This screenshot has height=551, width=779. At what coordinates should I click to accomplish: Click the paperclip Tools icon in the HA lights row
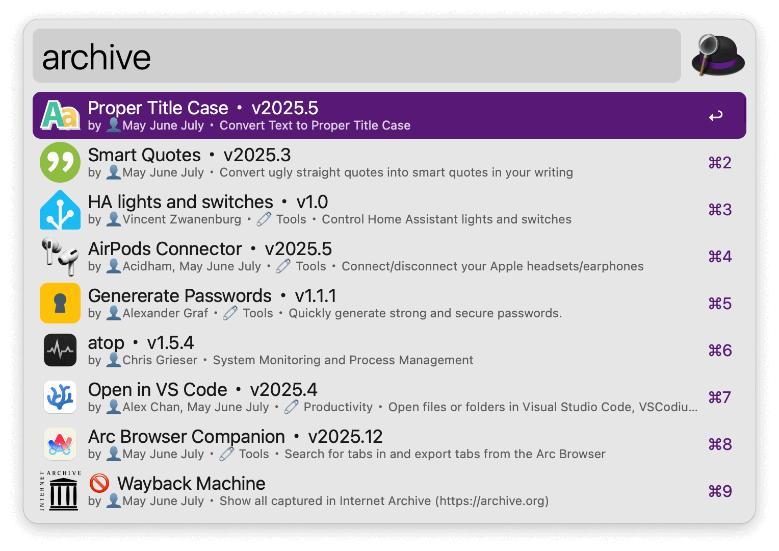pos(264,219)
